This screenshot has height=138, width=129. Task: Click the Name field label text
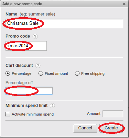click(x=11, y=14)
